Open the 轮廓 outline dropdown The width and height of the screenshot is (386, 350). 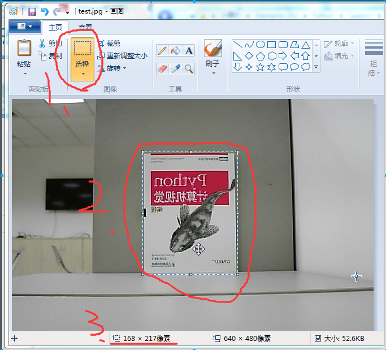pyautogui.click(x=339, y=44)
